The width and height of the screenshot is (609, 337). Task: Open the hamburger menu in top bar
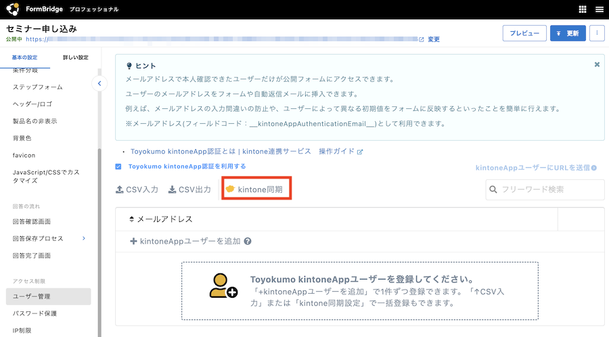pos(599,9)
